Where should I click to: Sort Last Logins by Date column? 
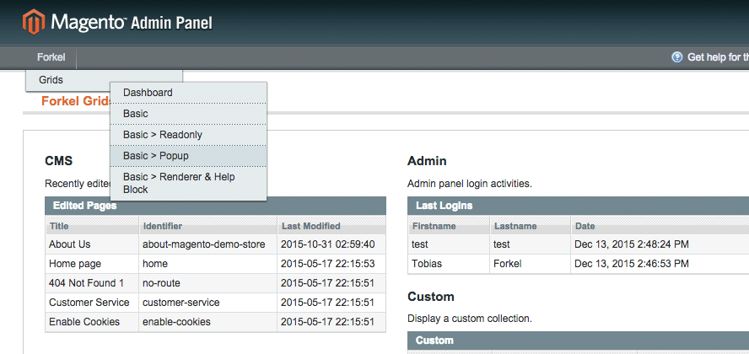click(660, 226)
